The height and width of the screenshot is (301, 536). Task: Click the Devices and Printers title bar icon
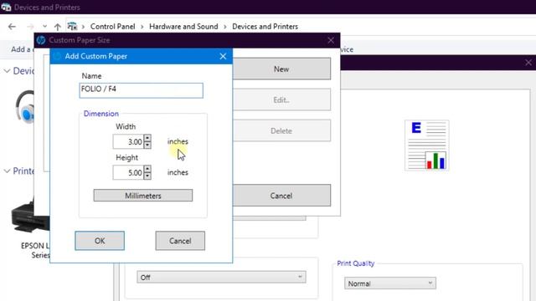(6, 7)
